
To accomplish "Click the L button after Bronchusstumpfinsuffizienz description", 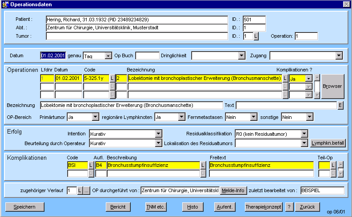I will (203, 165).
